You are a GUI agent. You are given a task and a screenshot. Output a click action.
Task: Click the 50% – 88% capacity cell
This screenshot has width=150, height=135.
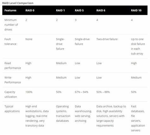(x=103, y=92)
